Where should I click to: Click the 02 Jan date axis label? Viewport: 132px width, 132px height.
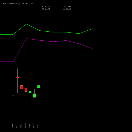pos(17,126)
